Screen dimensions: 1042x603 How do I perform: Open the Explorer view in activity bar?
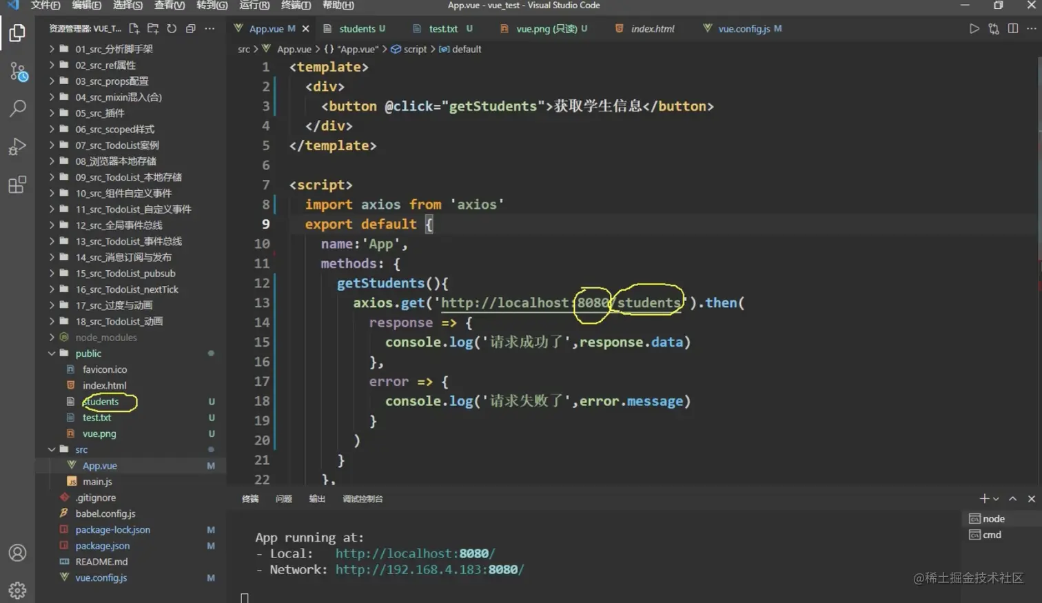tap(17, 32)
